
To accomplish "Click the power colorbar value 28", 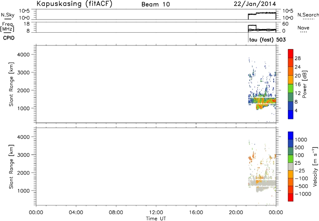I will (x=297, y=58).
